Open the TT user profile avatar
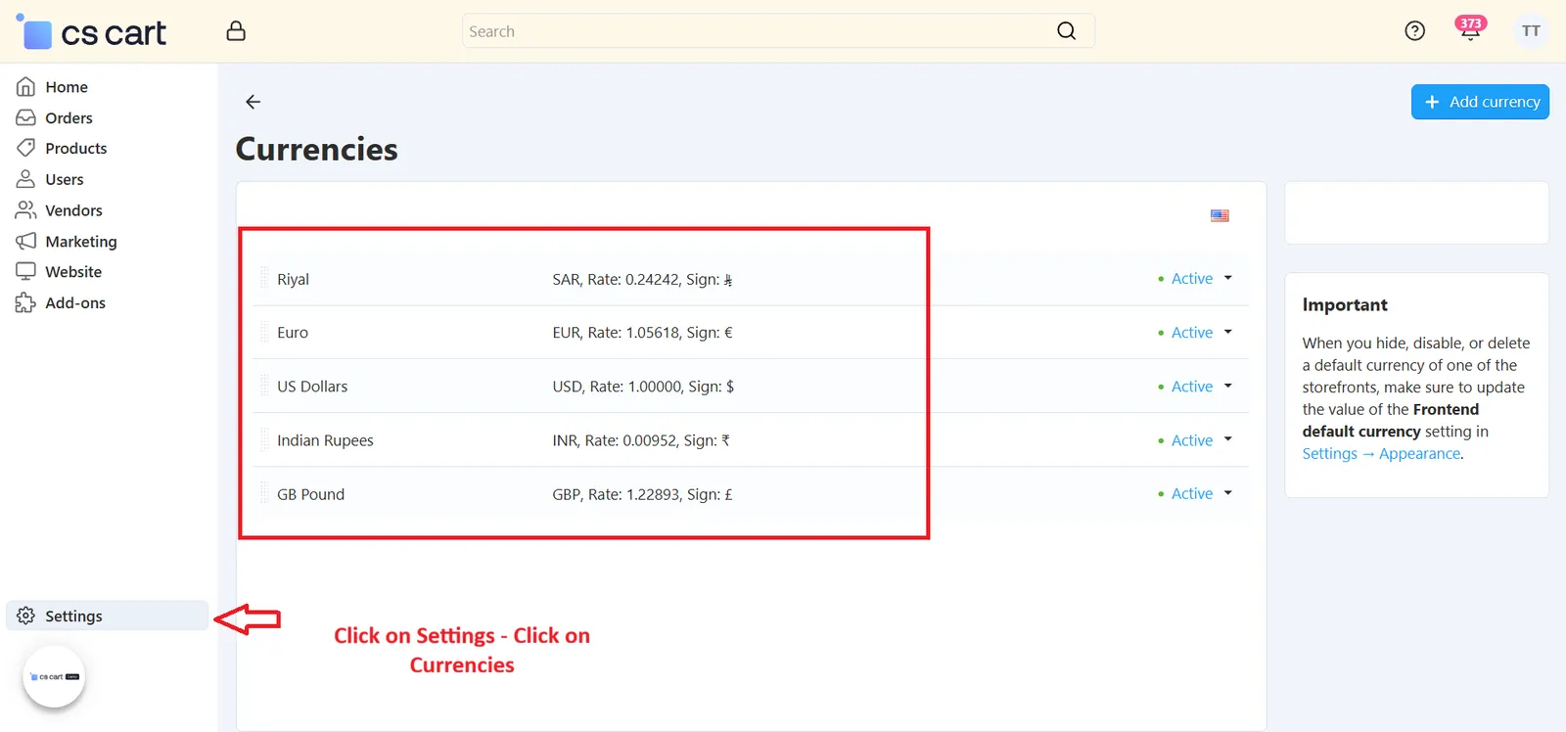The image size is (1566, 732). (1531, 31)
